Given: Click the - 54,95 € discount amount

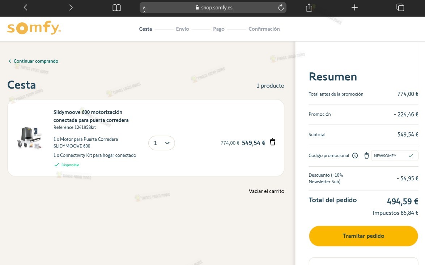Looking at the screenshot, I should click(407, 178).
